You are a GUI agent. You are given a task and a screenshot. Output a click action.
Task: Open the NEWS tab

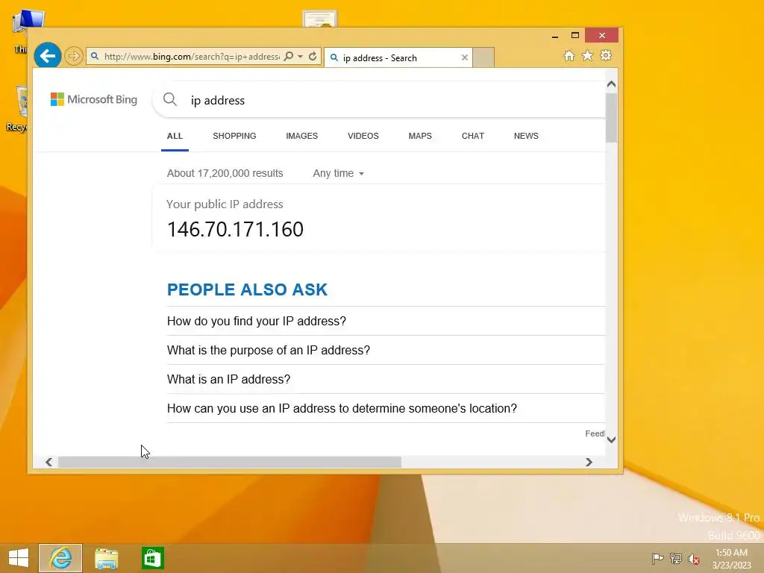pos(526,136)
